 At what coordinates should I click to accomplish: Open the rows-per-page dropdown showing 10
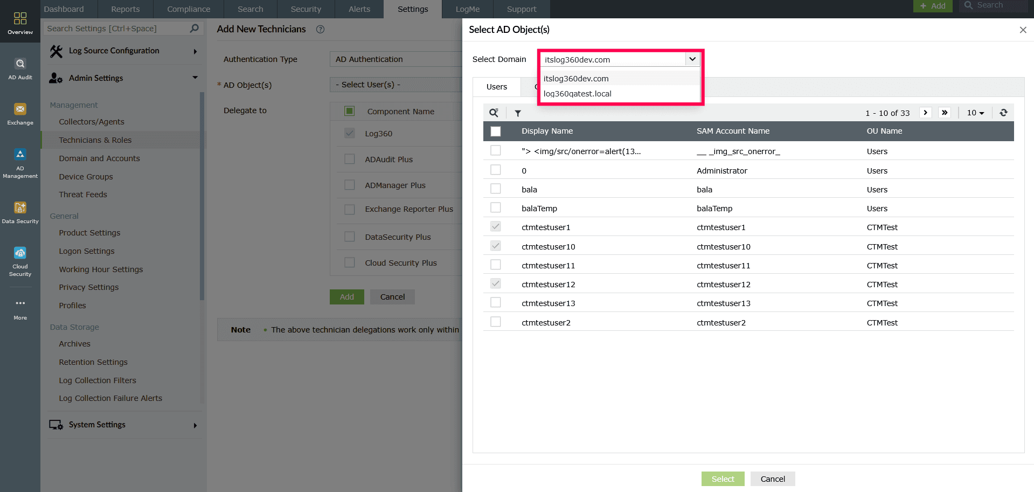[x=975, y=113]
